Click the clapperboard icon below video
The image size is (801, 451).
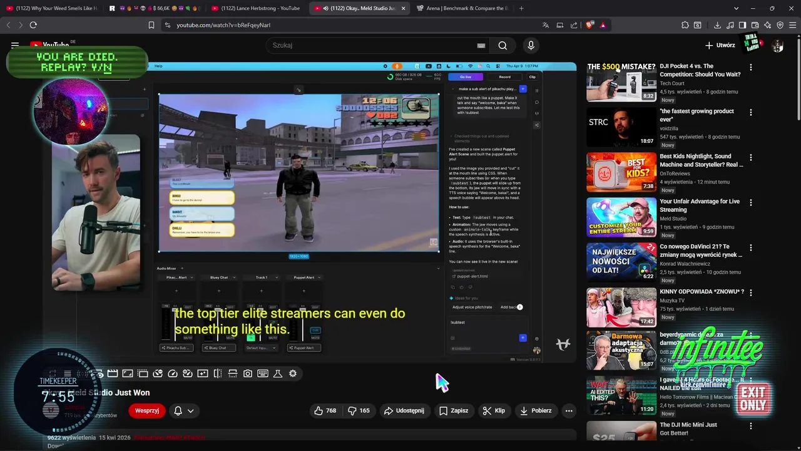[113, 373]
